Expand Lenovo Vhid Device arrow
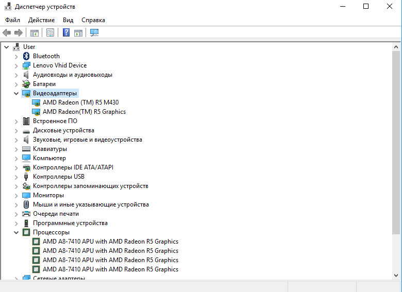 (16, 66)
